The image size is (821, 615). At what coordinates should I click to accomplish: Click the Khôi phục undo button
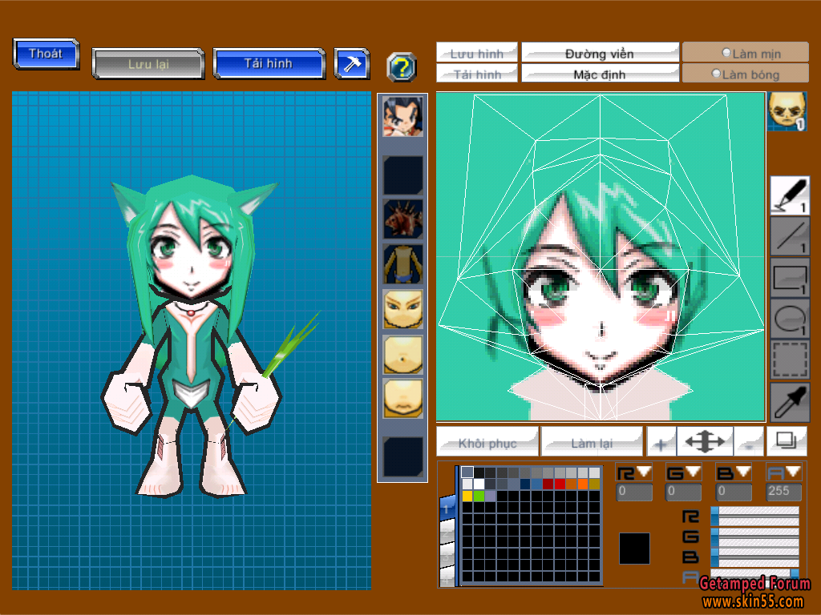(x=487, y=442)
